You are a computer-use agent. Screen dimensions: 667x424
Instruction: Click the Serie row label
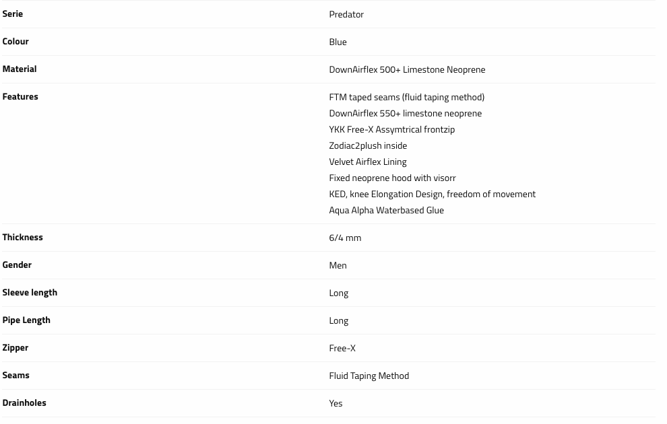[13, 13]
